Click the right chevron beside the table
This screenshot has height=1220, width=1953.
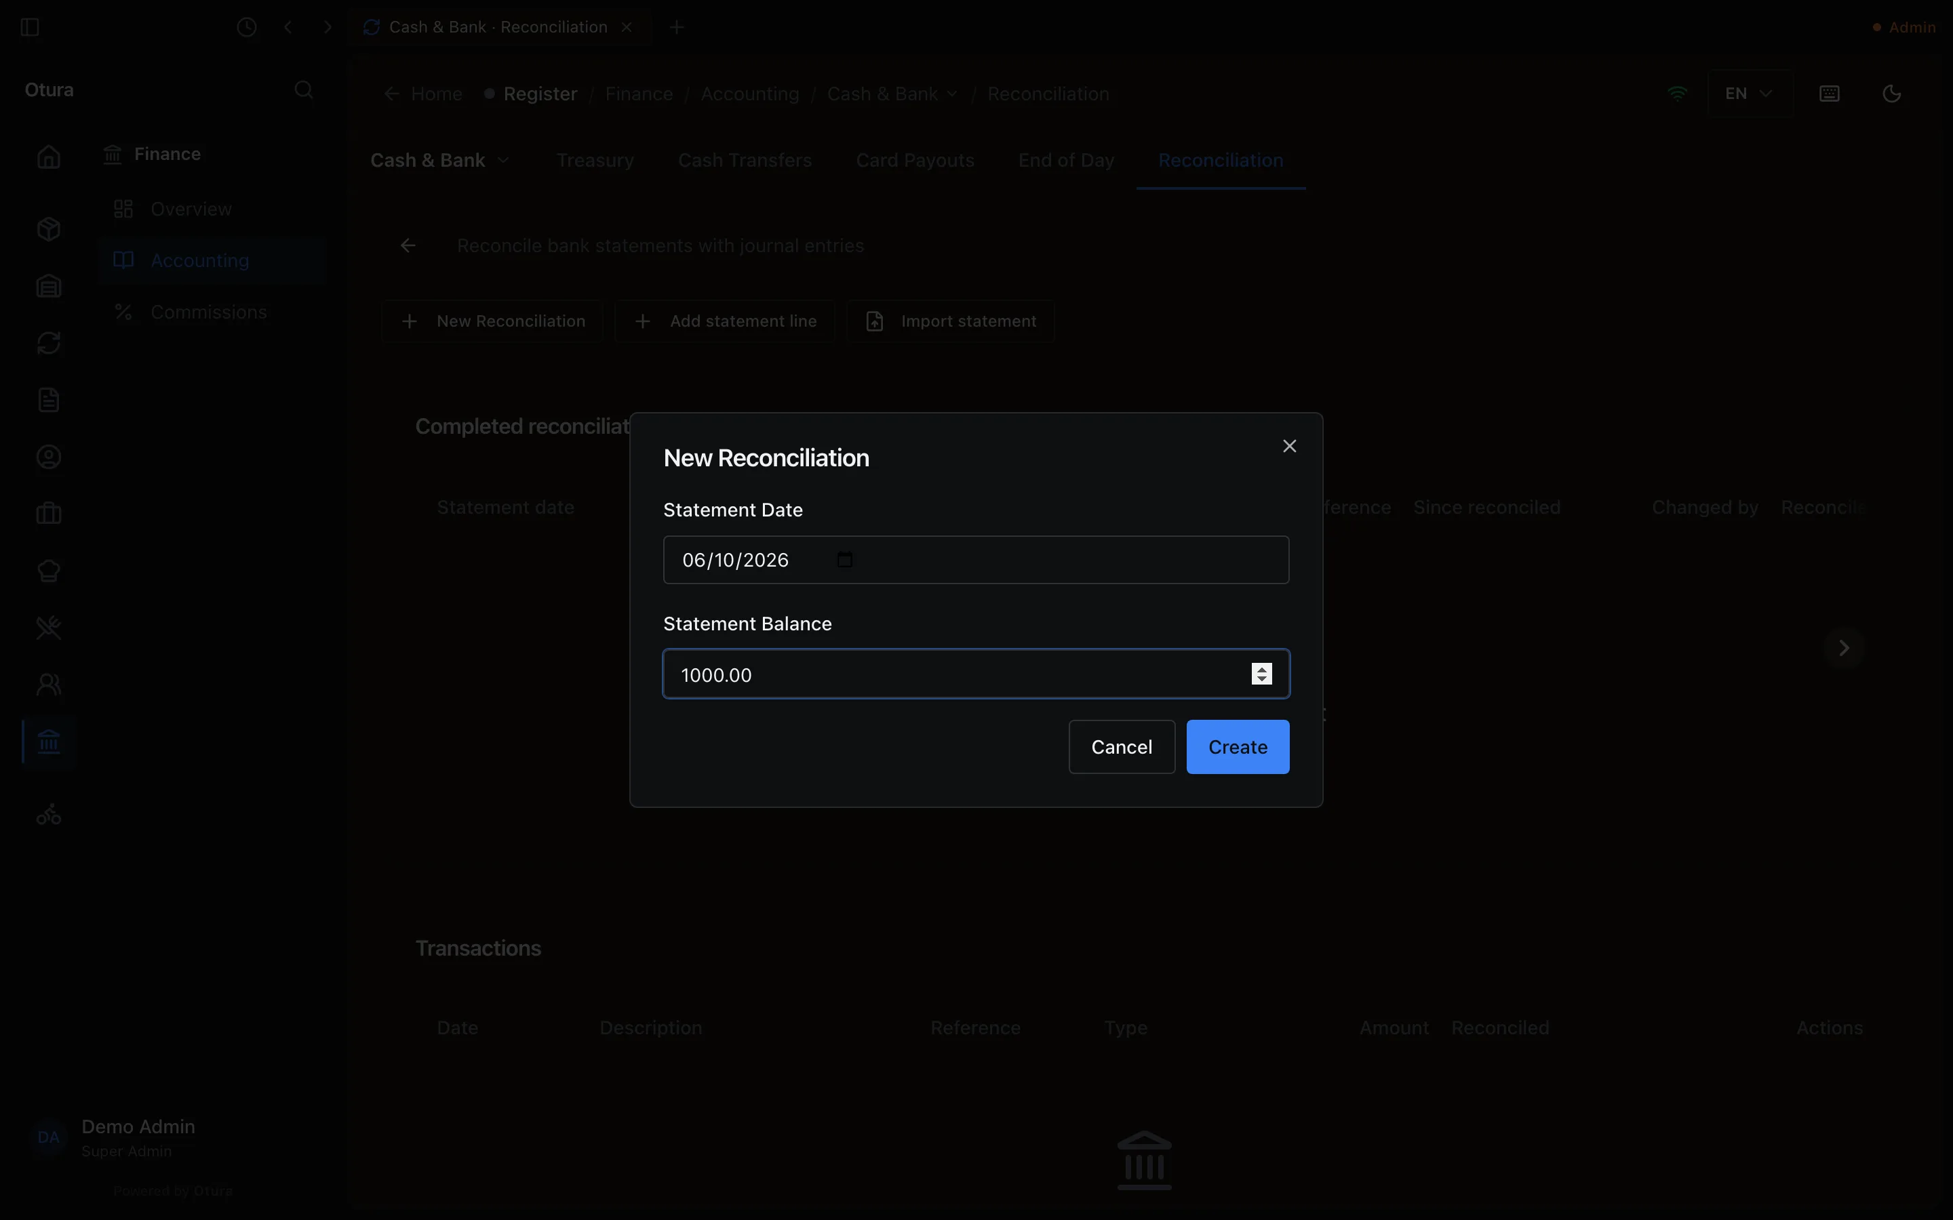[x=1843, y=648]
